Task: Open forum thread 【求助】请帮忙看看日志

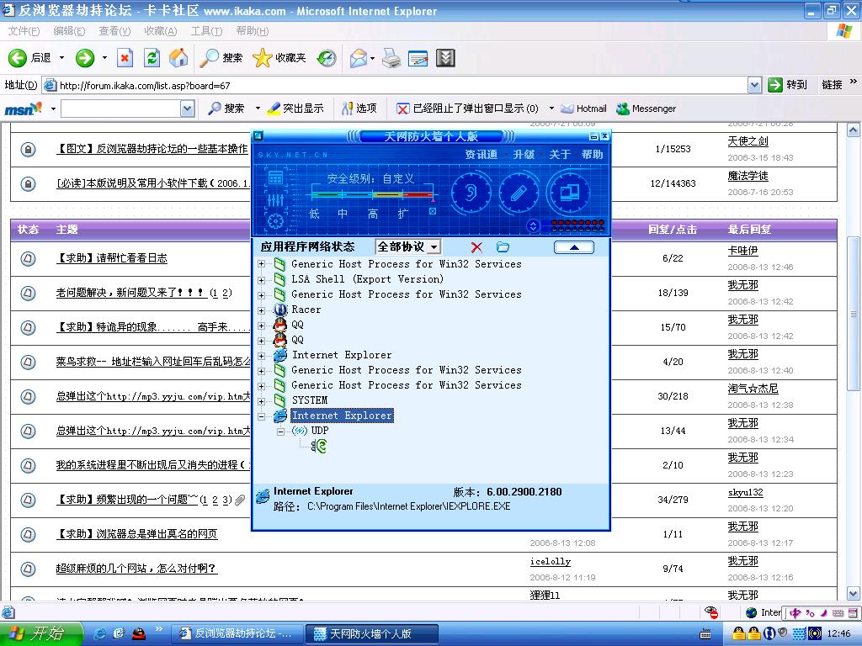Action: point(111,258)
